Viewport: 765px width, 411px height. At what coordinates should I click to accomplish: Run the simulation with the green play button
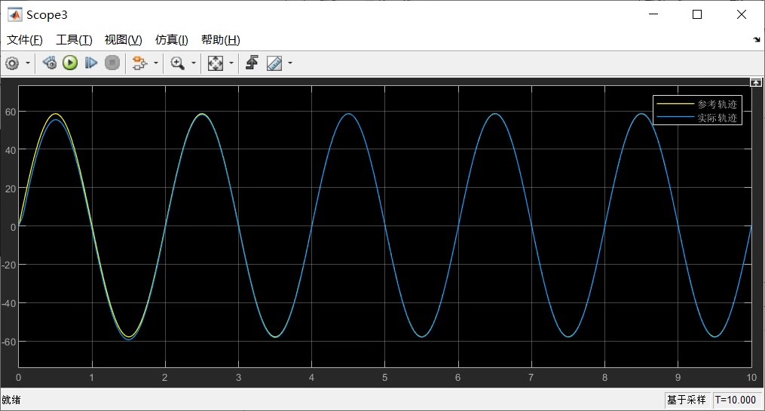click(70, 63)
